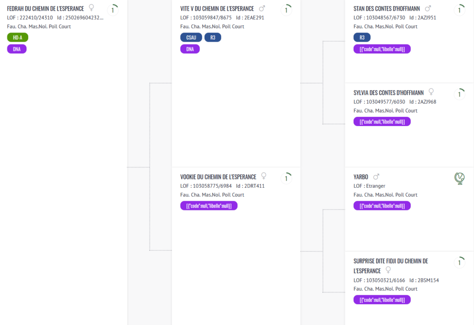The height and width of the screenshot is (325, 474).
Task: Click the female symbol beside SYLVIA DES CONTES
Action: point(431,92)
